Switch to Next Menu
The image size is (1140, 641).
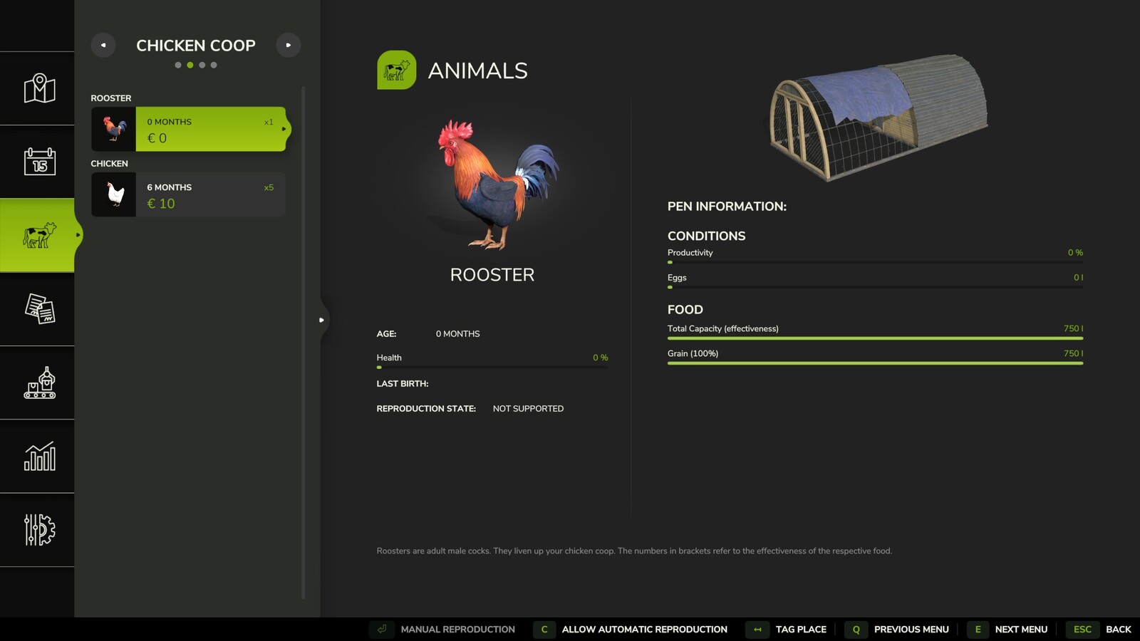(x=1022, y=629)
